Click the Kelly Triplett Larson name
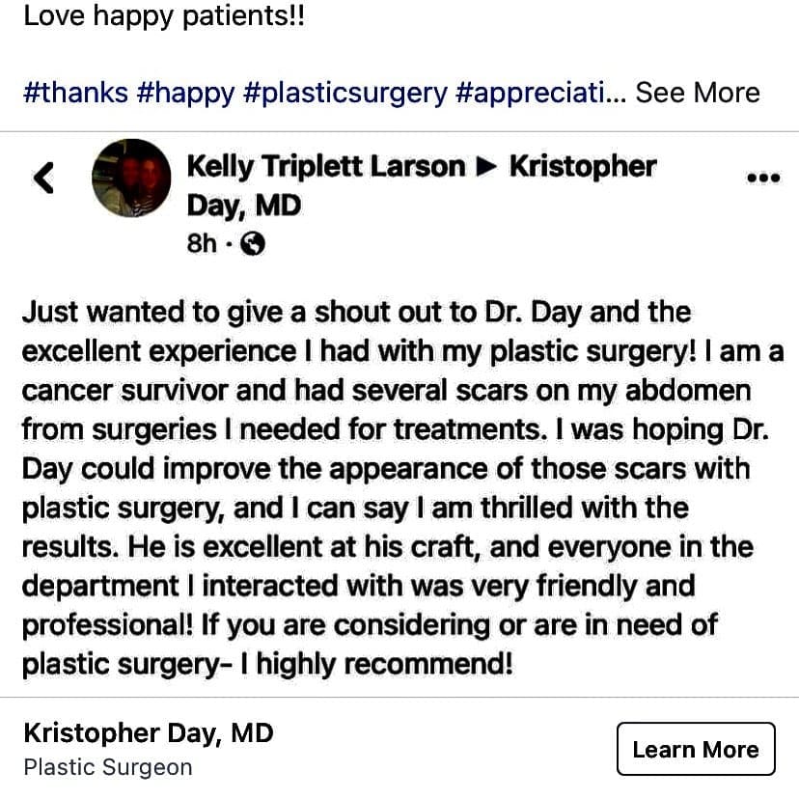Viewport: 799px width, 799px height. click(326, 167)
